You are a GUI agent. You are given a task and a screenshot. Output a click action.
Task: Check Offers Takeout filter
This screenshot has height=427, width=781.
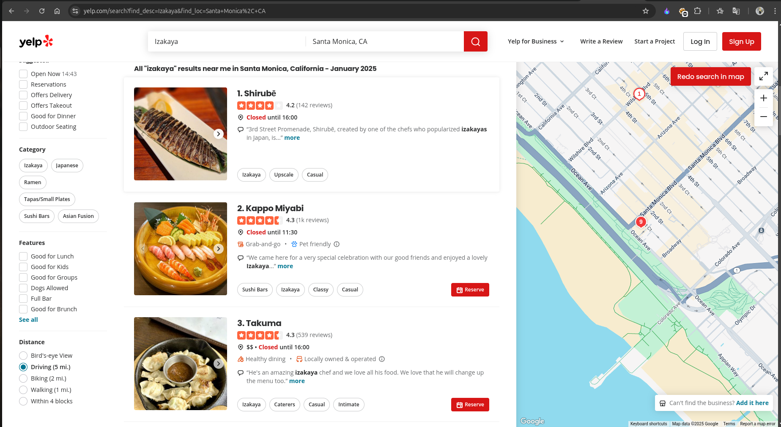coord(23,106)
